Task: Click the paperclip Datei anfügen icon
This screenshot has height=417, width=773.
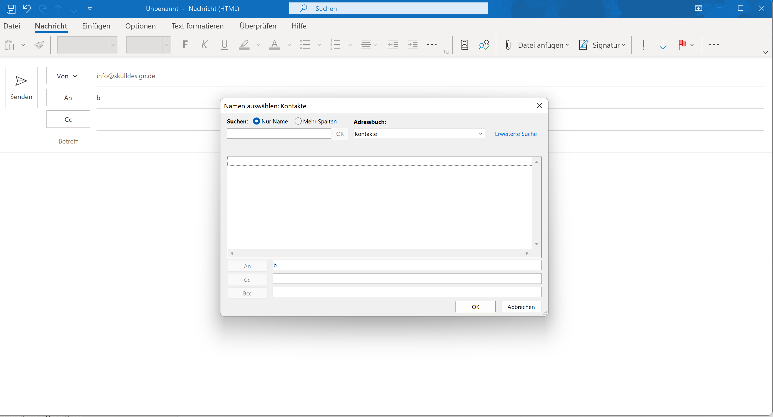Action: pos(508,45)
